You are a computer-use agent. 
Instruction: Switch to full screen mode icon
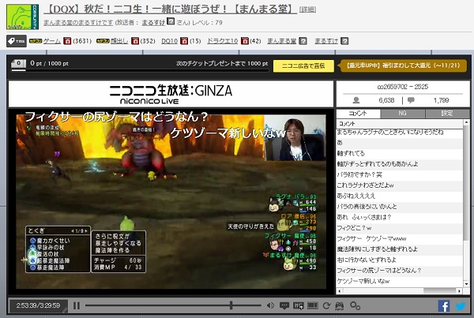(313, 306)
